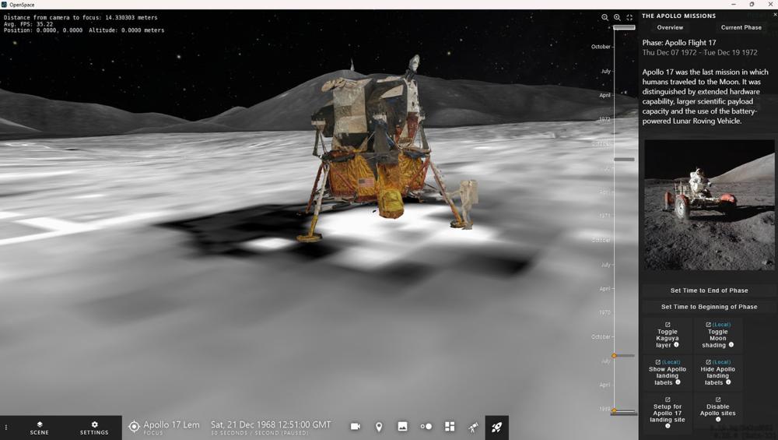The image size is (778, 440).
Task: Select the Current Phase tab
Action: click(x=741, y=28)
